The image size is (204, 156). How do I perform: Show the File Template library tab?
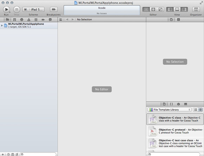(x=164, y=104)
